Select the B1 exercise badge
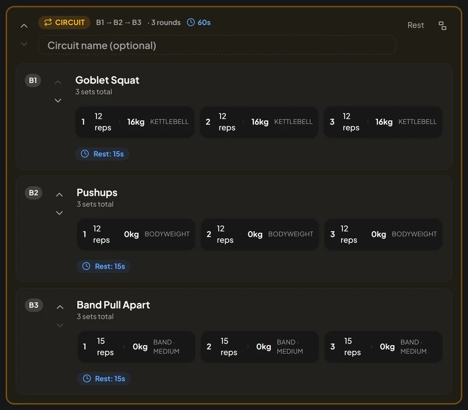 tap(33, 80)
